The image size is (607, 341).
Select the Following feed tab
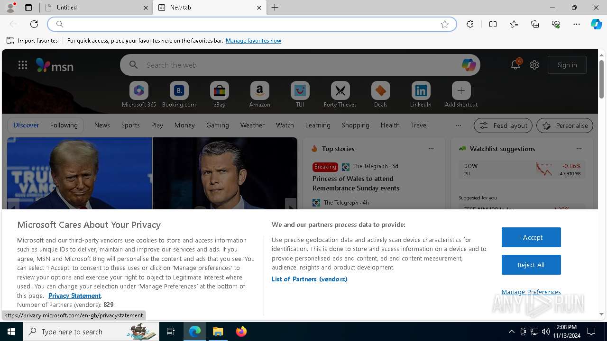[64, 125]
